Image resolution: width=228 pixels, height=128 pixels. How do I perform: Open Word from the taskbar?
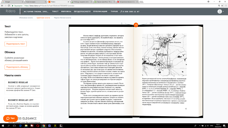(x=49, y=126)
